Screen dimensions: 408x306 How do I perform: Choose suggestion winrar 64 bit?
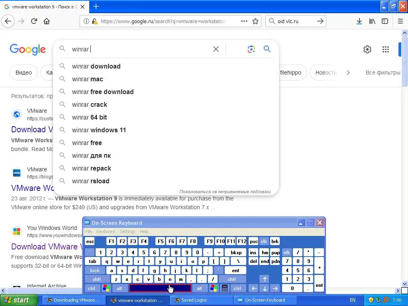click(x=166, y=118)
